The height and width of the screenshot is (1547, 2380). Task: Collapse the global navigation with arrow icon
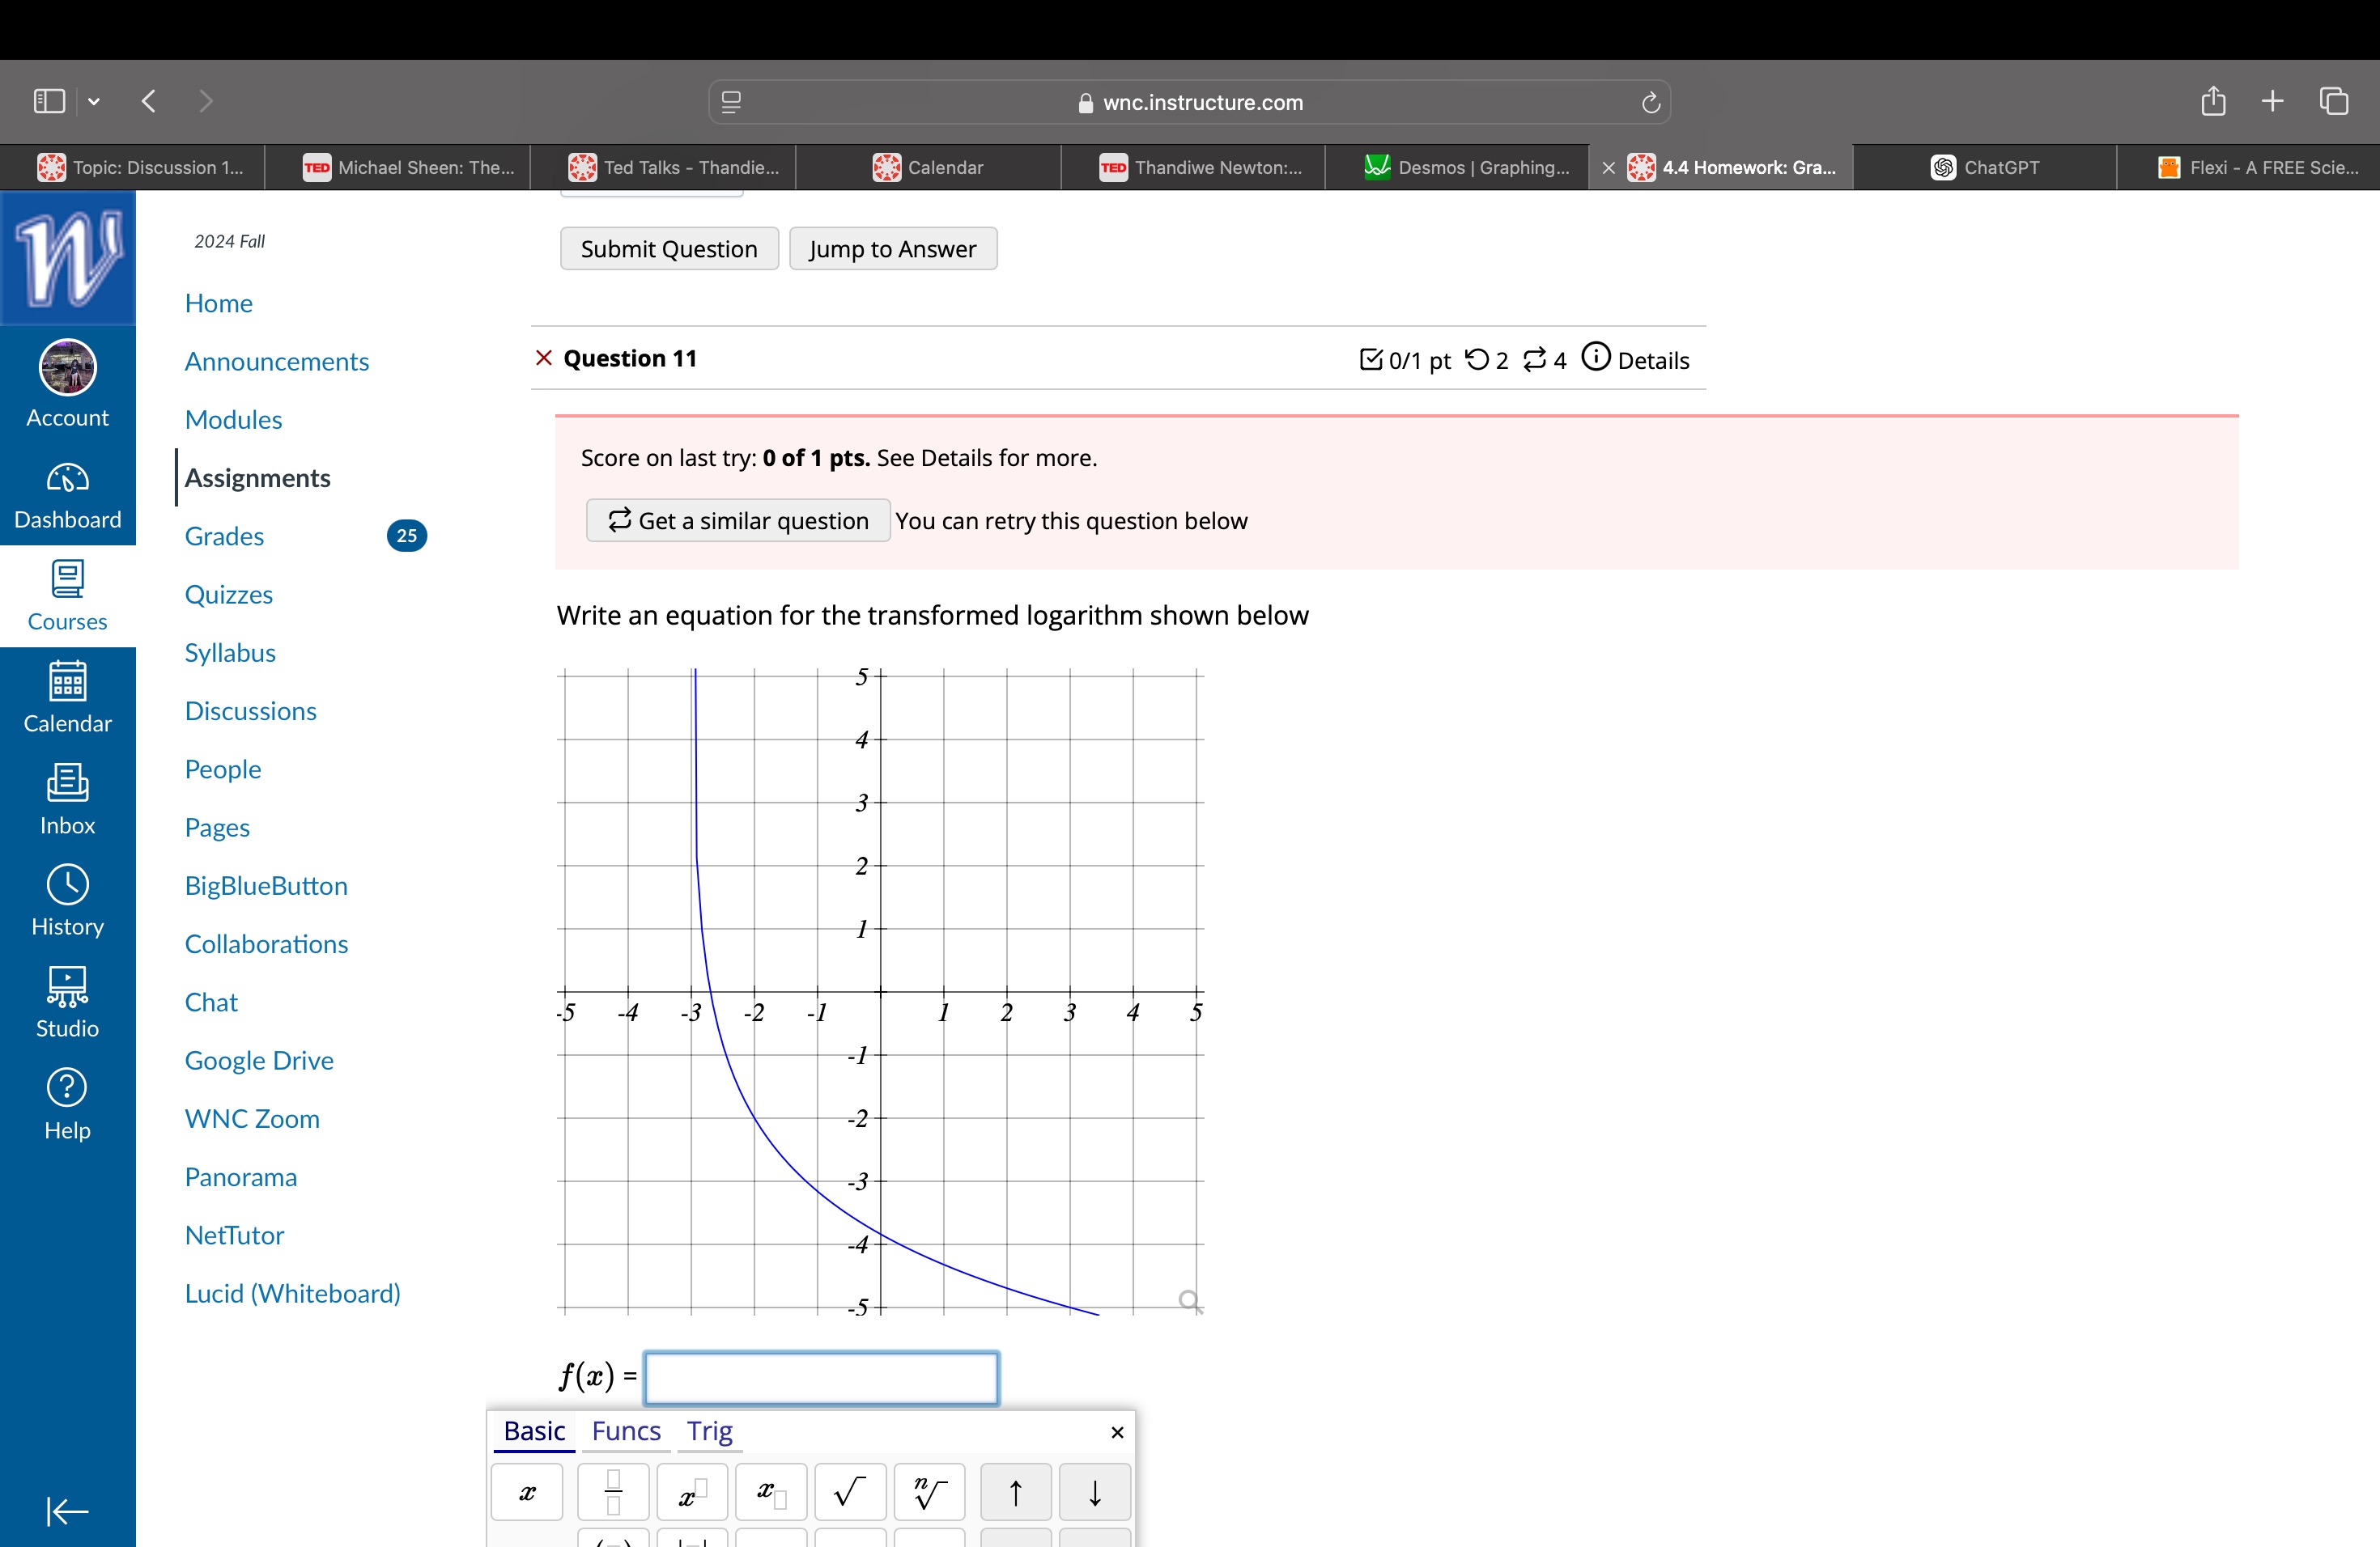[68, 1511]
